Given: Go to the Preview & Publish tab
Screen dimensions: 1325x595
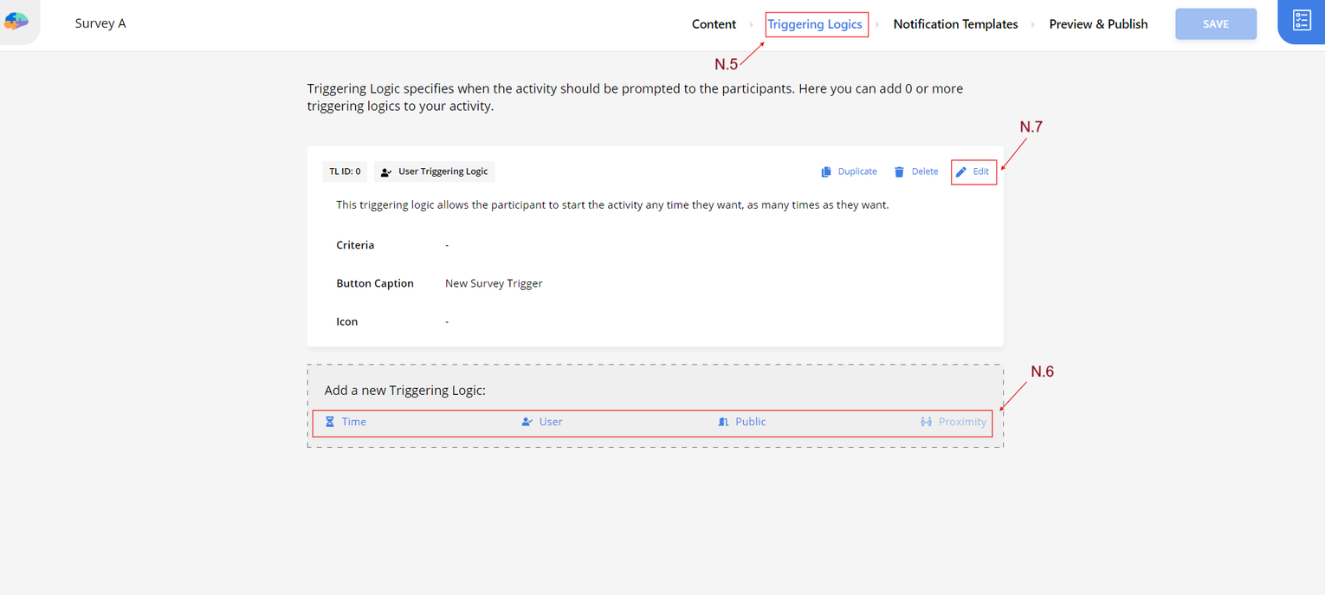Looking at the screenshot, I should click(x=1098, y=24).
